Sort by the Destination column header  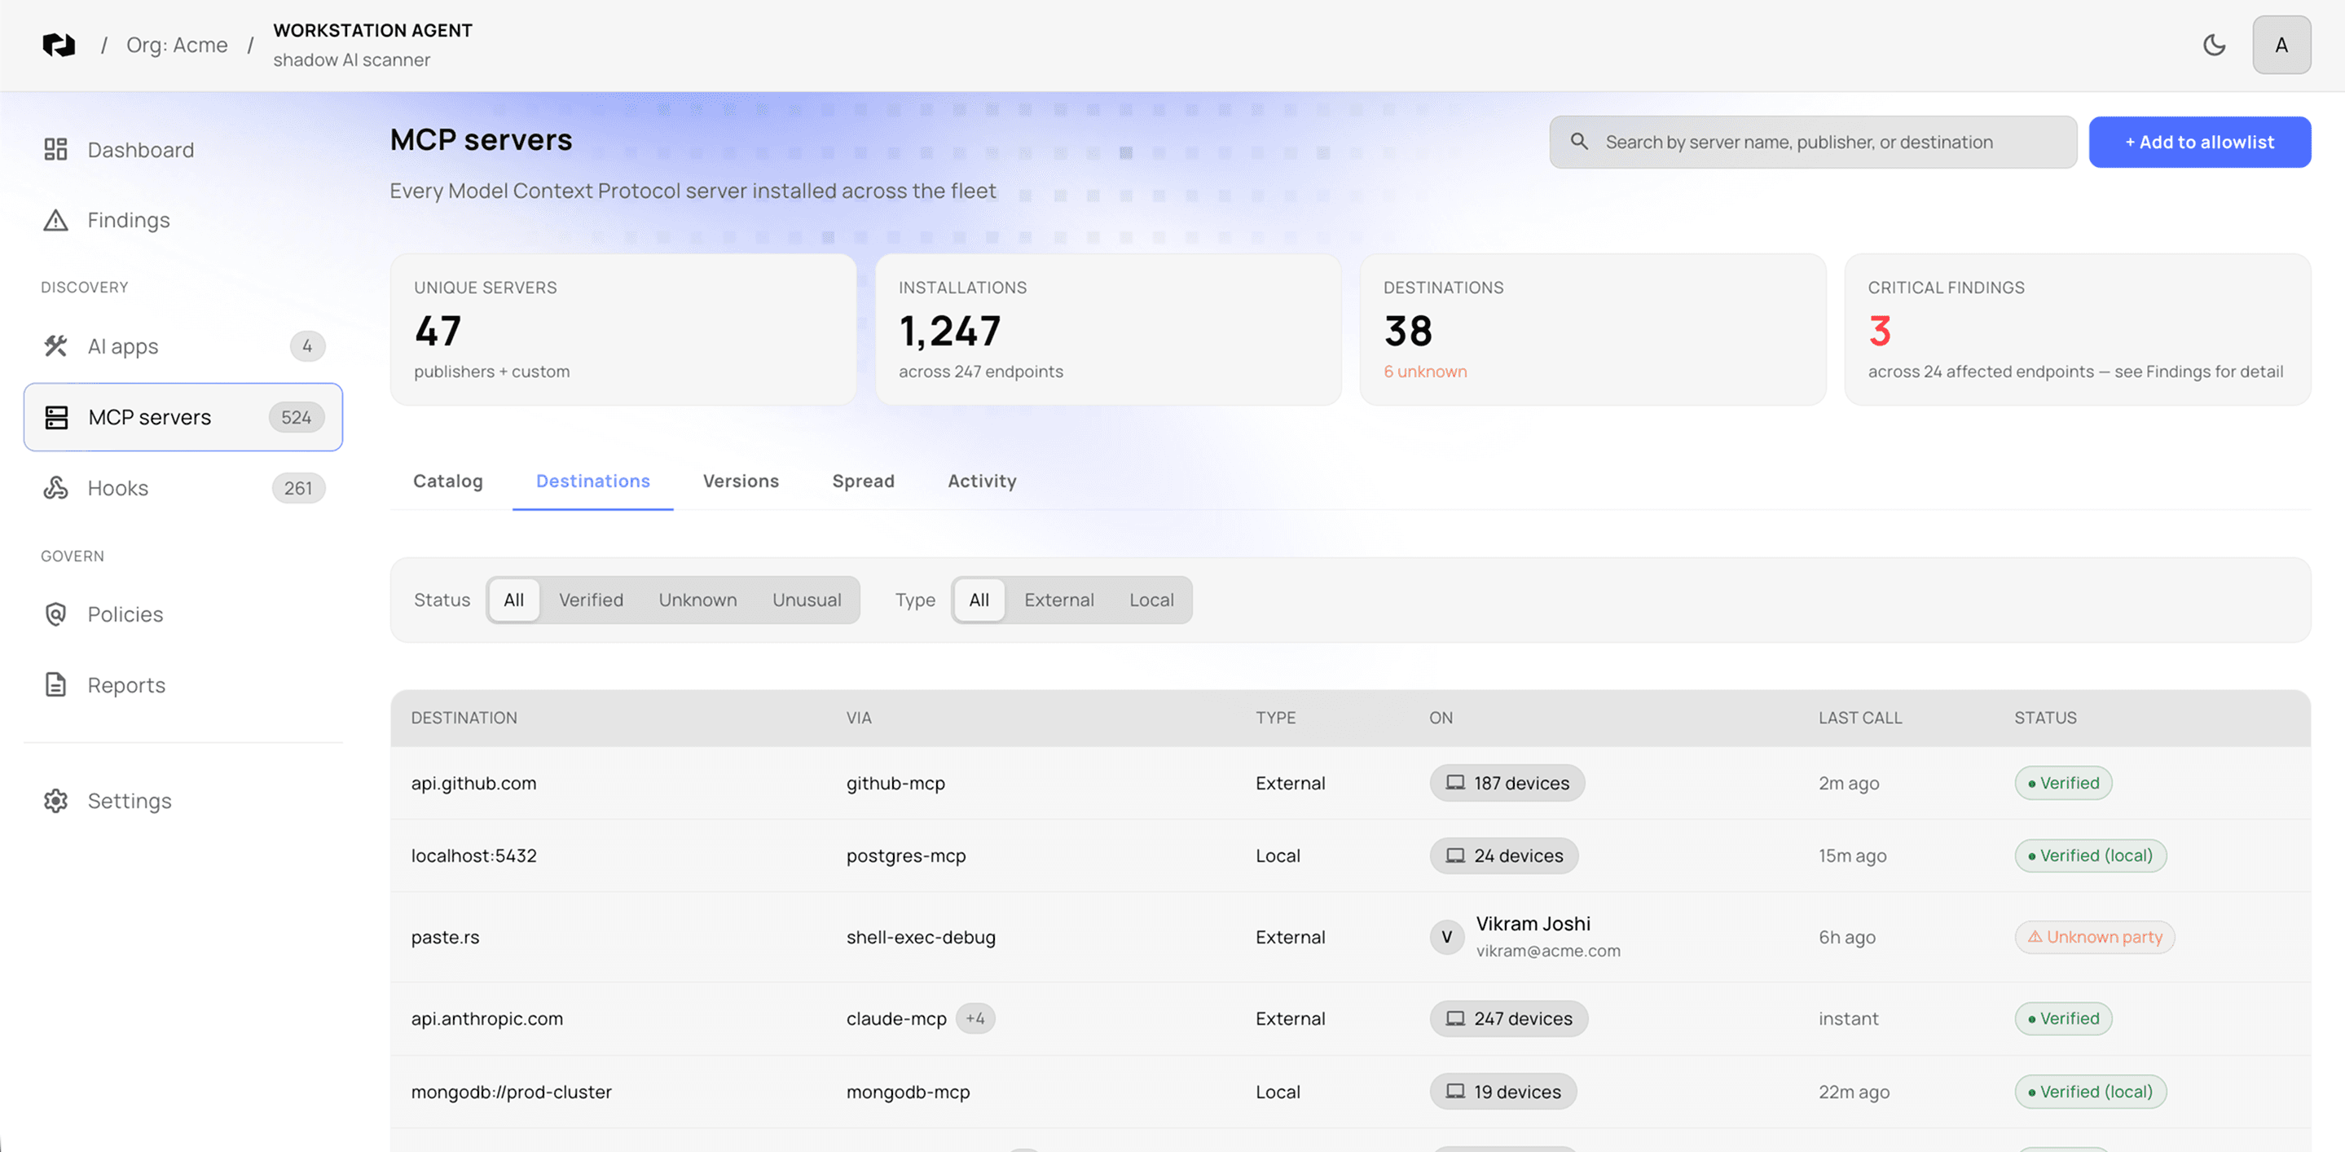464,717
